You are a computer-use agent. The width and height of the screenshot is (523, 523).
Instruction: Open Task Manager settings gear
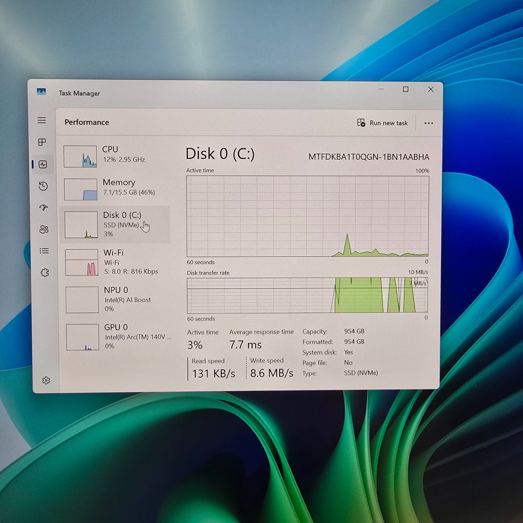pos(46,380)
